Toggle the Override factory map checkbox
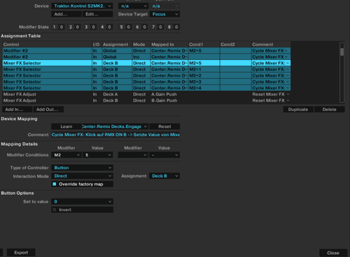The image size is (350, 257). 55,184
